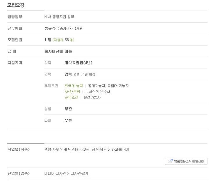The image size is (215, 182).
Task: Select the 디자인·설계 industry link
Action: click(x=79, y=174)
